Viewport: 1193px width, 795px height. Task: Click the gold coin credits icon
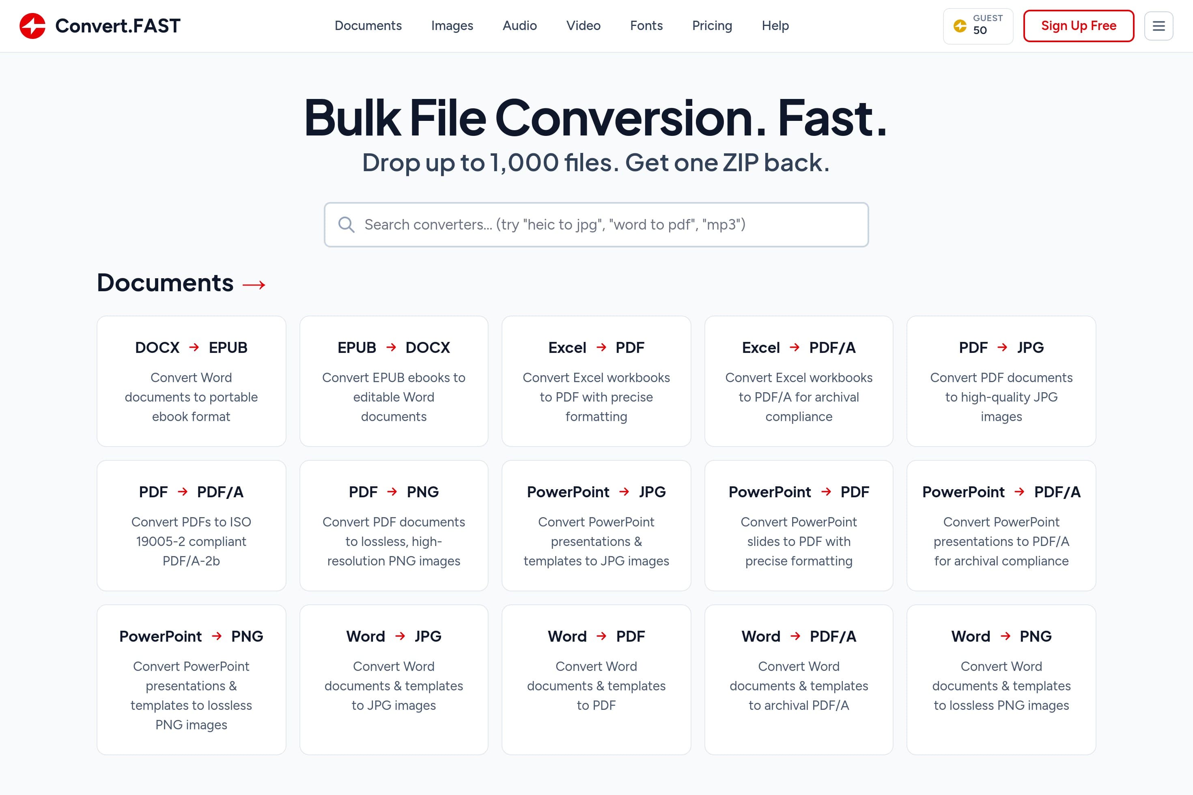pyautogui.click(x=960, y=26)
